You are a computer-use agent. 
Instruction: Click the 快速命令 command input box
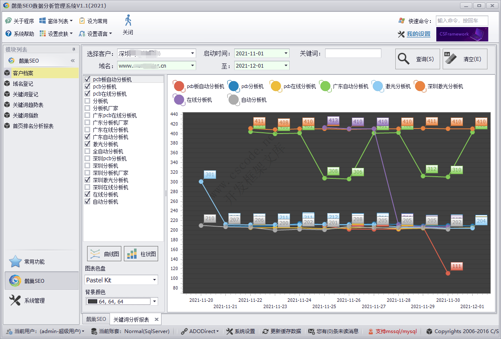pyautogui.click(x=462, y=21)
